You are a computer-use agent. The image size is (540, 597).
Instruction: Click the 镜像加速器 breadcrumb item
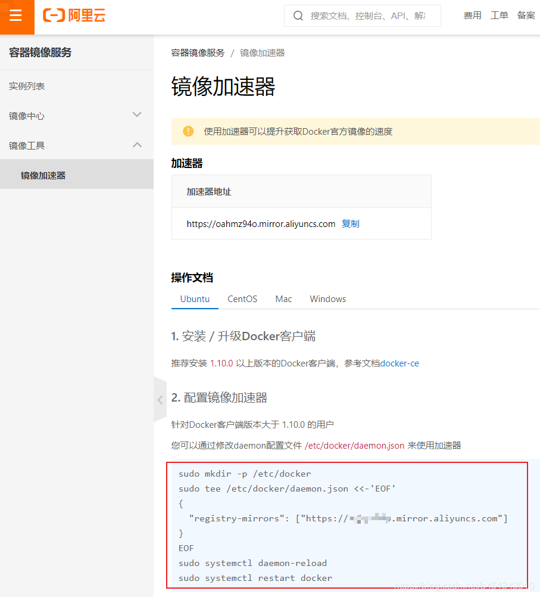(x=262, y=53)
